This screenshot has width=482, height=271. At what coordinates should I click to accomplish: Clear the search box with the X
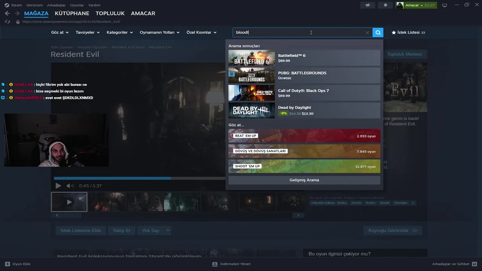[x=367, y=33]
